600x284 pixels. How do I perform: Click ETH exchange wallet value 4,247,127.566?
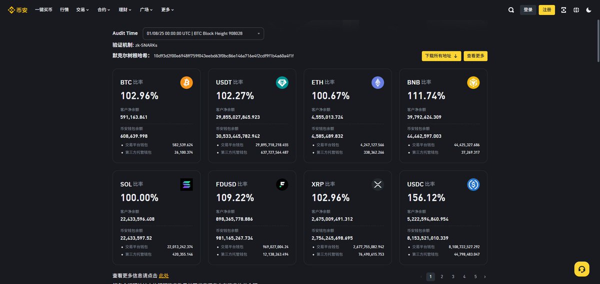(x=372, y=145)
